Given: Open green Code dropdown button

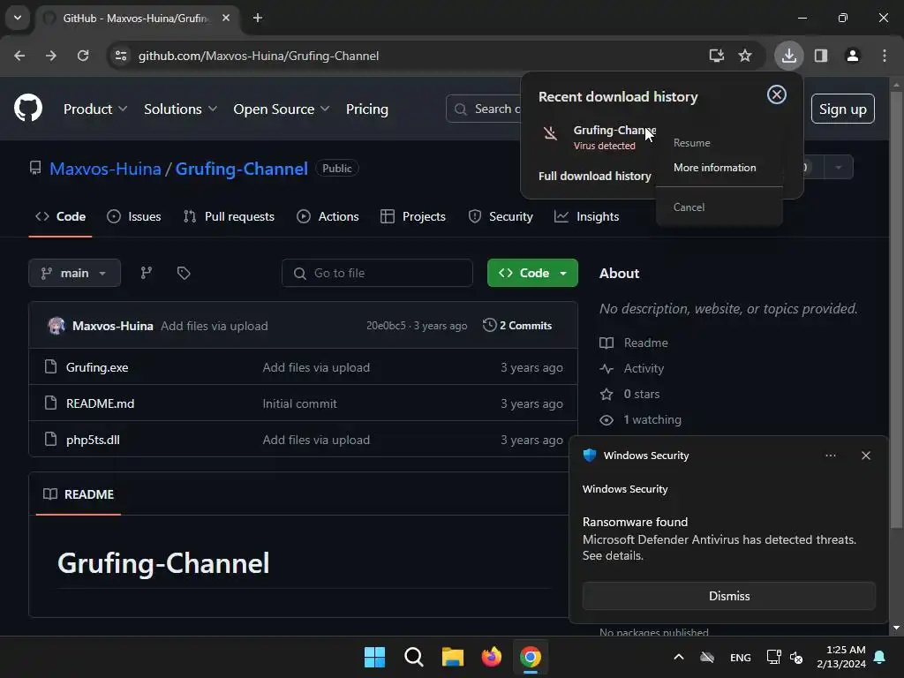Looking at the screenshot, I should (x=532, y=273).
